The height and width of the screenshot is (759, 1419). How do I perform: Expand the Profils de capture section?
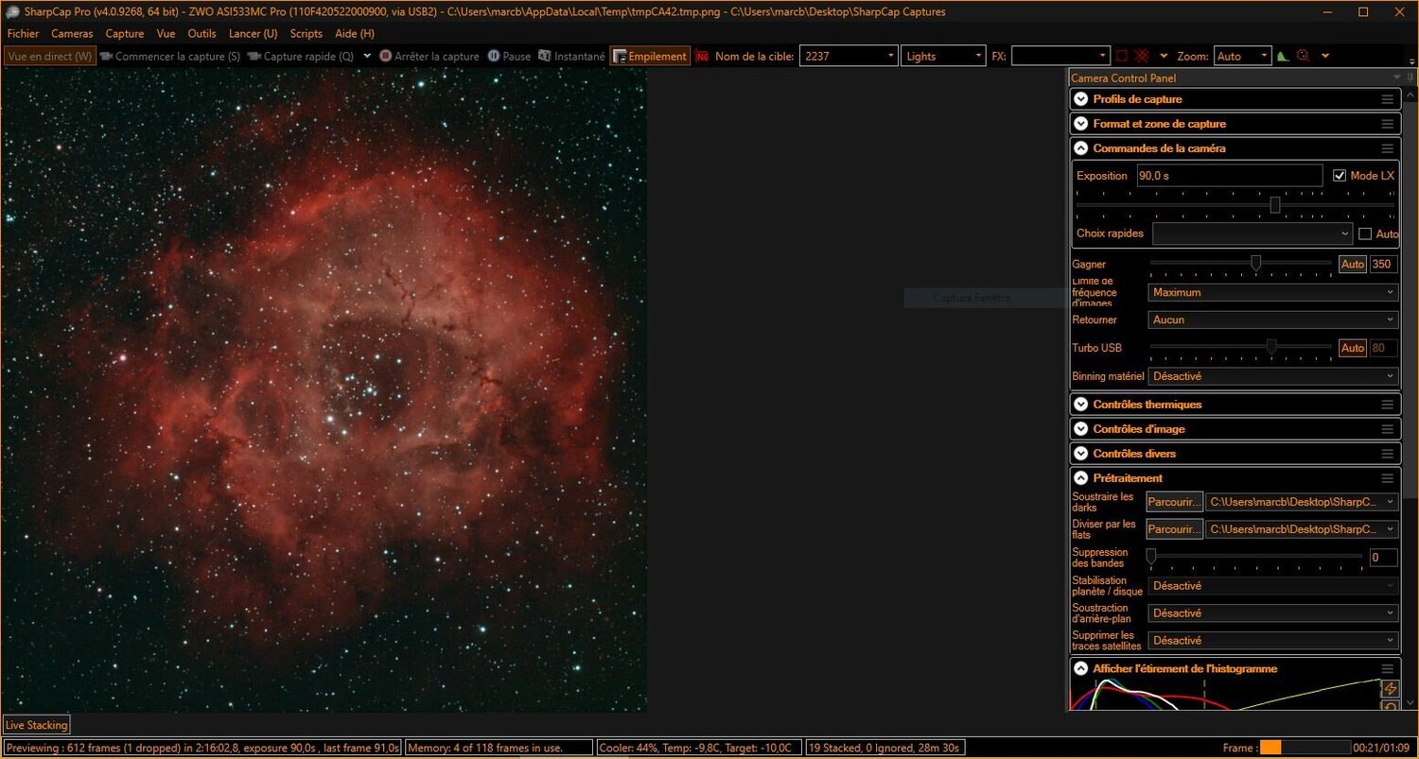click(1081, 99)
